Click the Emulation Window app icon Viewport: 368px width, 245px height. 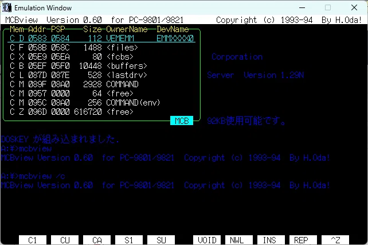point(7,8)
